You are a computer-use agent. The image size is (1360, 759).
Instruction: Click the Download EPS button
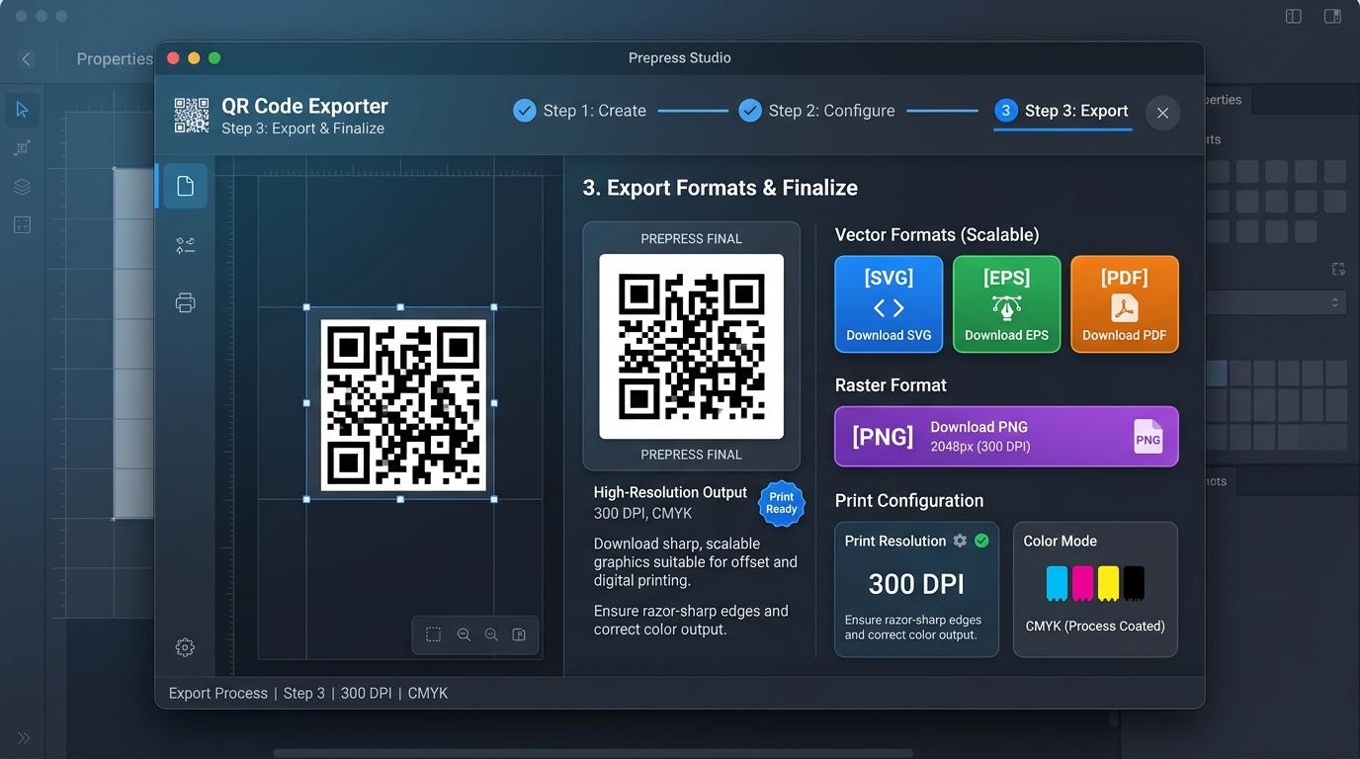click(x=1006, y=304)
